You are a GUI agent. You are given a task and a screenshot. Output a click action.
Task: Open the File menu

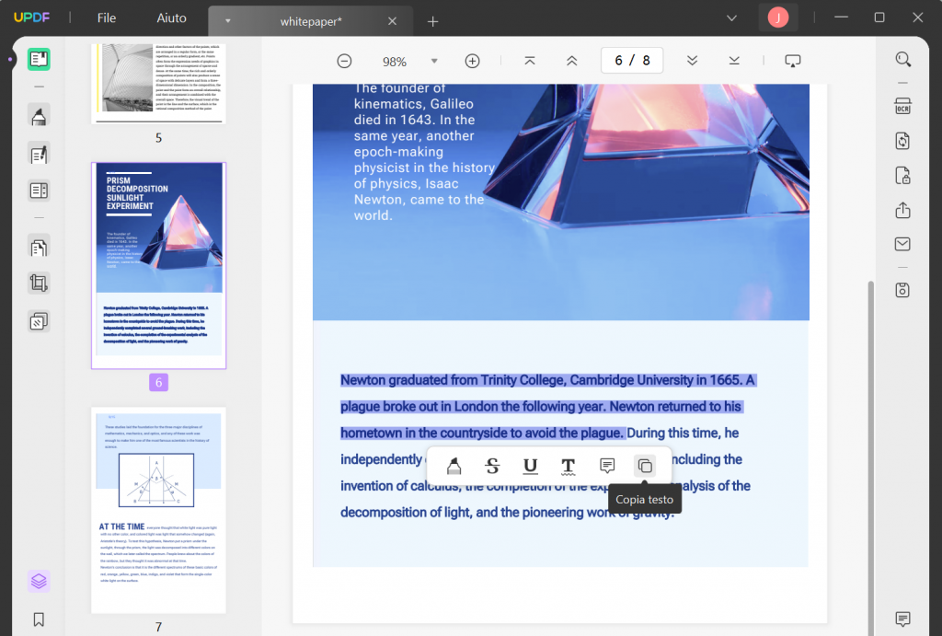click(x=107, y=18)
